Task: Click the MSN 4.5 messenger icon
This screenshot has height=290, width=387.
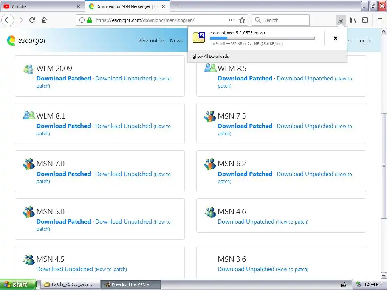Action: click(x=29, y=260)
